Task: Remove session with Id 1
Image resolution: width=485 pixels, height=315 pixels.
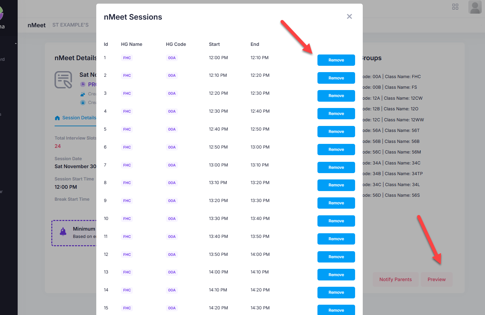Action: point(336,60)
